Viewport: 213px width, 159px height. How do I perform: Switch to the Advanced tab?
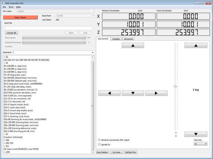pyautogui.click(x=128, y=39)
